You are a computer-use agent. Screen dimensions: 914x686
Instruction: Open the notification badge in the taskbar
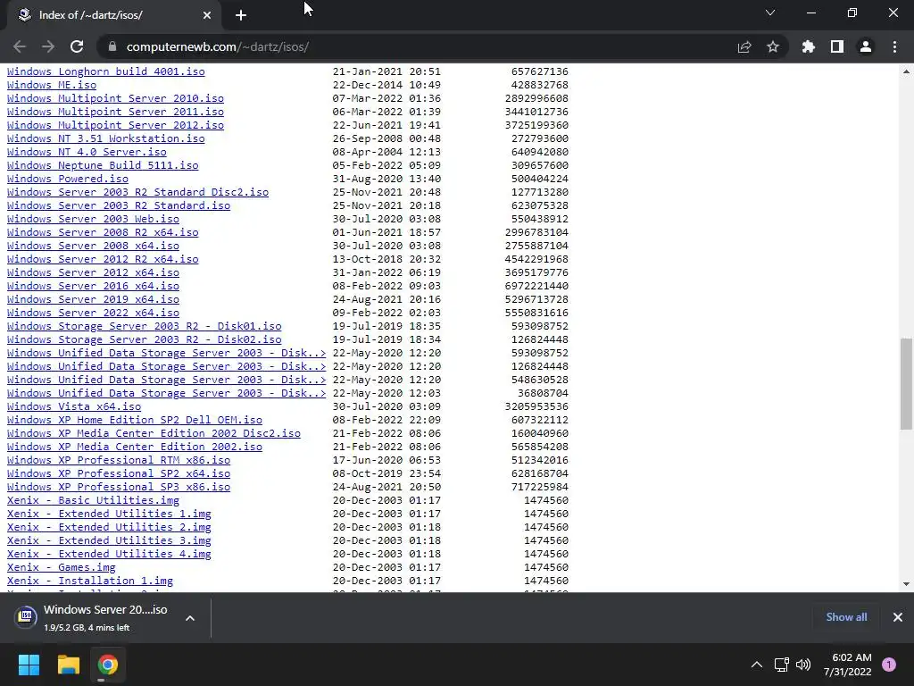889,665
